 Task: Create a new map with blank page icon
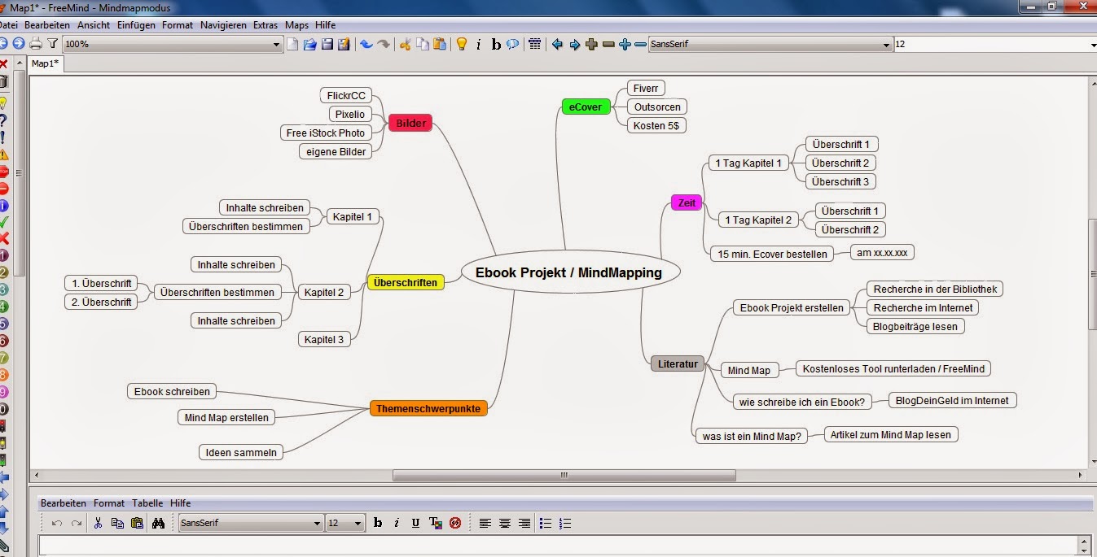292,44
